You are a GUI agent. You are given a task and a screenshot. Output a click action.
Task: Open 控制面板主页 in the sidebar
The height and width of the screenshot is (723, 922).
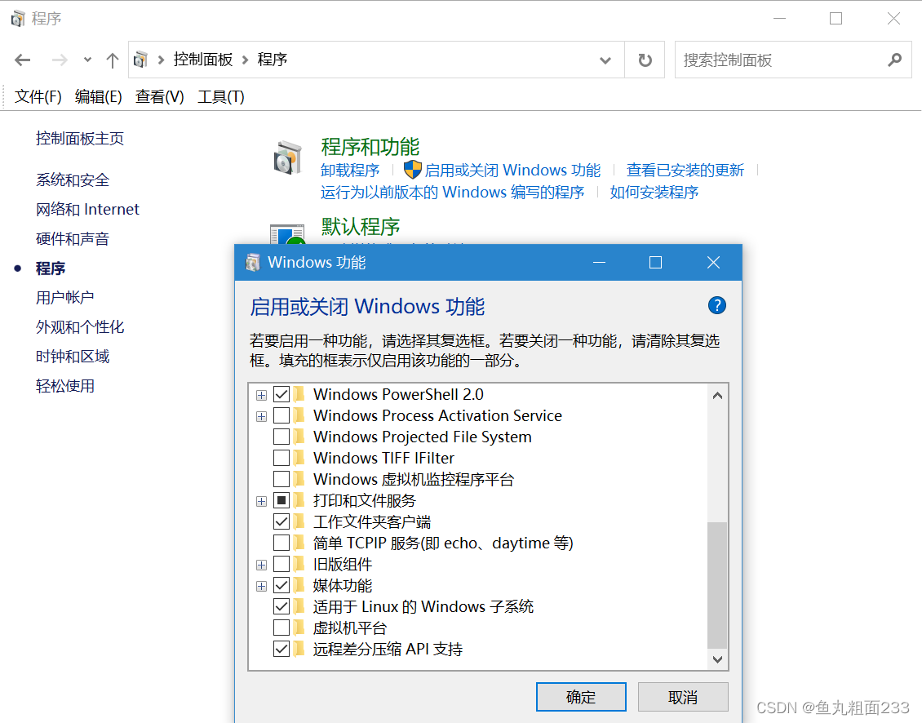coord(80,139)
